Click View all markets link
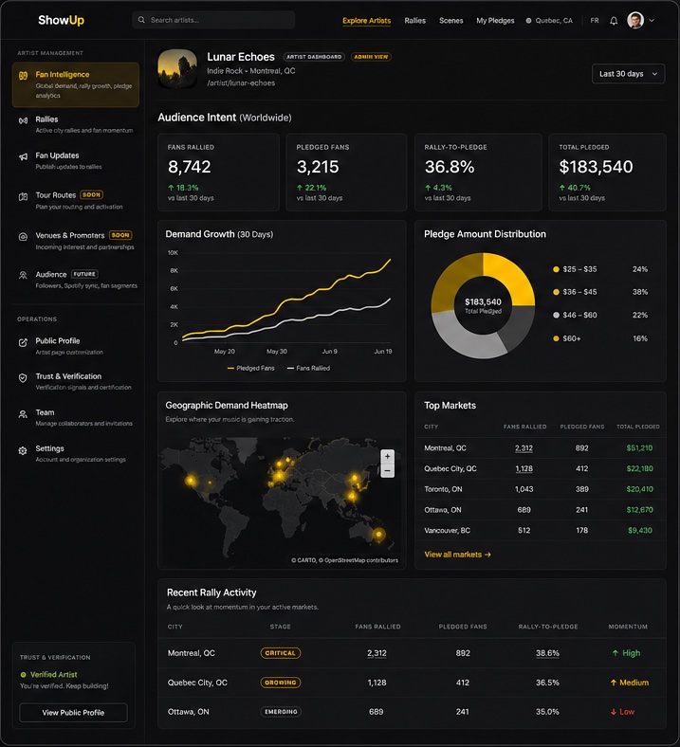This screenshot has width=680, height=747. [x=457, y=555]
